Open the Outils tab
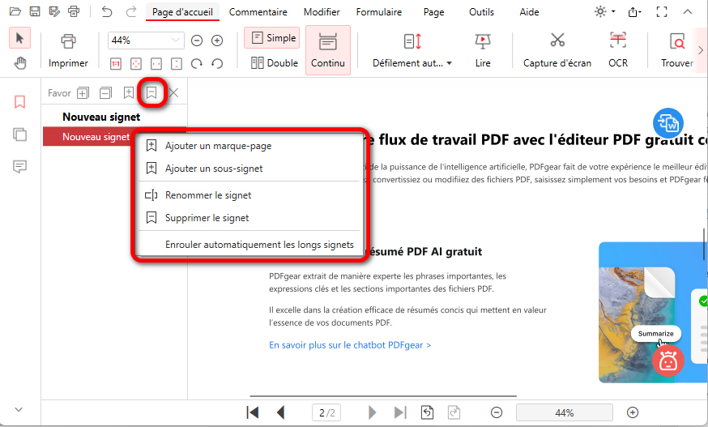 [481, 12]
